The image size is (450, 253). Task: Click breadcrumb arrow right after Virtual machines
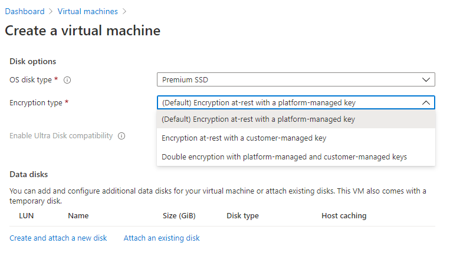pyautogui.click(x=124, y=12)
